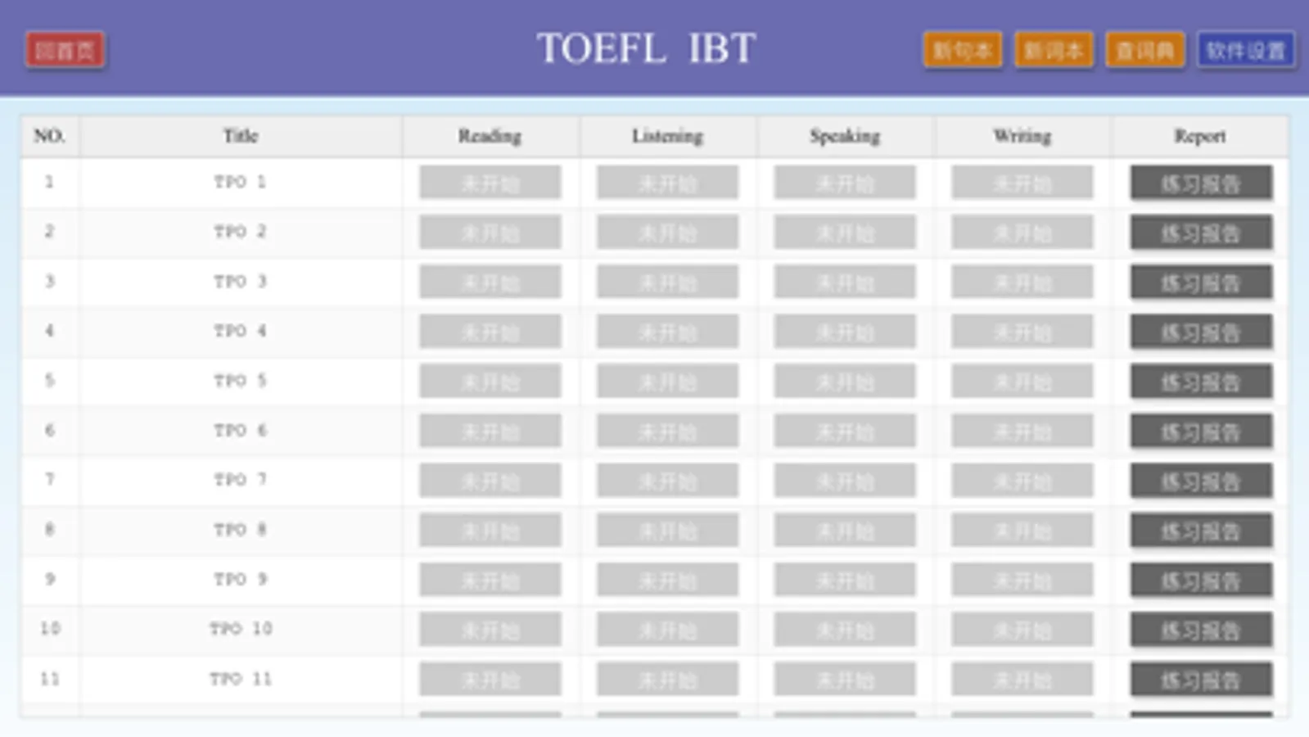Start TPO 4 Reading section
Image resolution: width=1309 pixels, height=737 pixels.
(490, 332)
